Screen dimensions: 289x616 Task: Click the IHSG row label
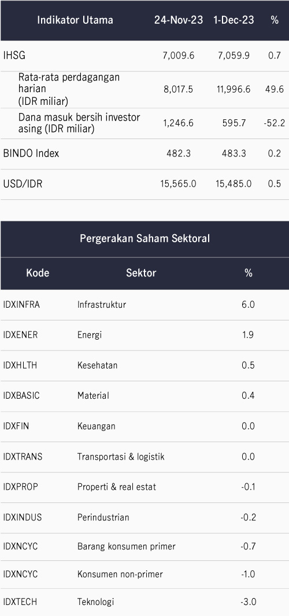pos(14,56)
